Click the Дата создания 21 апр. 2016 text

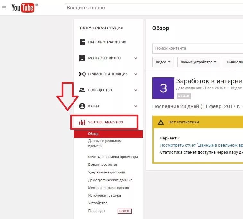coord(201,88)
